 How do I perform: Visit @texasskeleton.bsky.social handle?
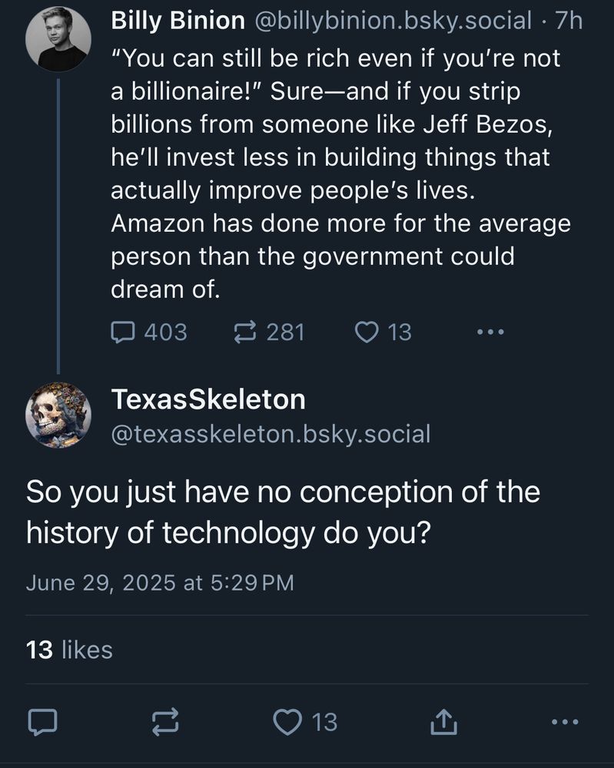point(271,434)
